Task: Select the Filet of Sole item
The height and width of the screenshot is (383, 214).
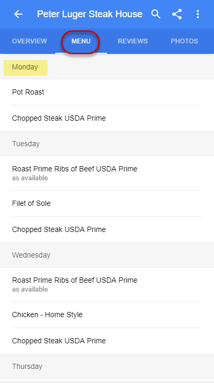Action: [x=107, y=203]
